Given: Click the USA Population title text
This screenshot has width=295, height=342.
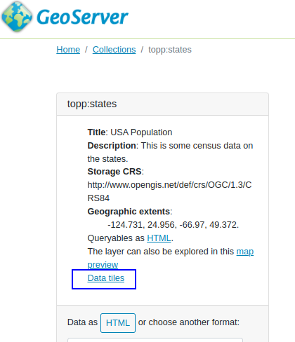Looking at the screenshot, I should tap(141, 132).
